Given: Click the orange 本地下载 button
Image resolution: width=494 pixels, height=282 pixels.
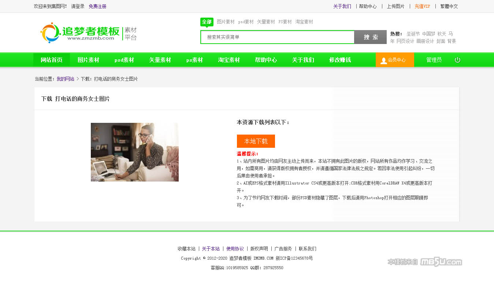Looking at the screenshot, I should 256,141.
